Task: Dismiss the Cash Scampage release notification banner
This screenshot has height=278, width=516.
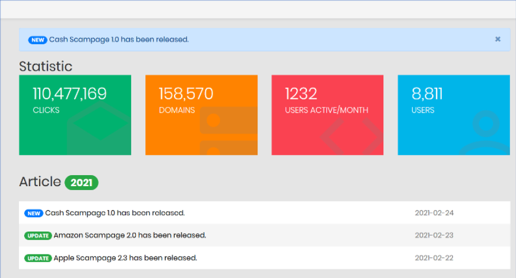Action: pos(498,40)
